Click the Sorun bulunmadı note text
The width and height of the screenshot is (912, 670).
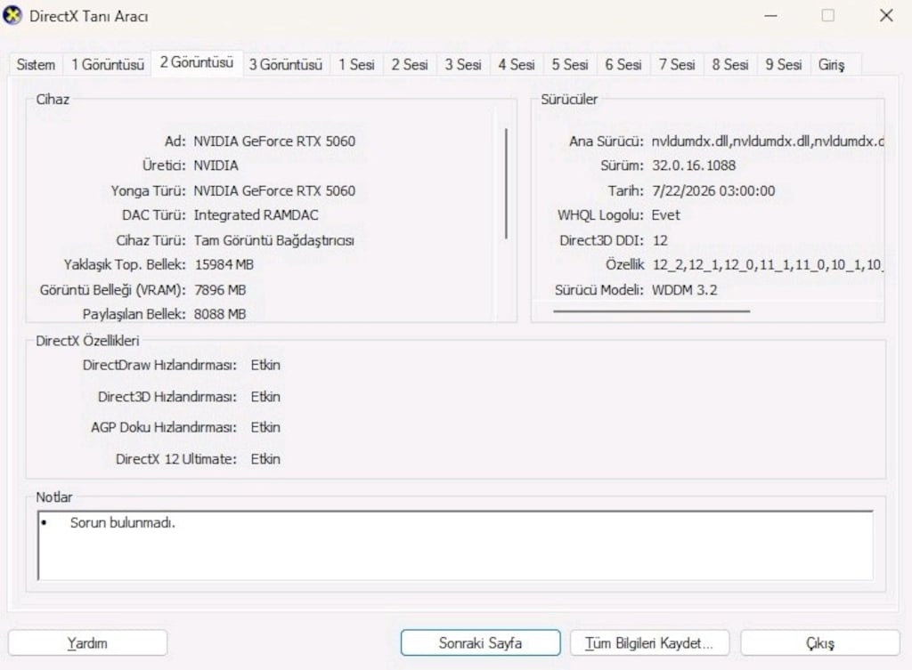tap(122, 523)
